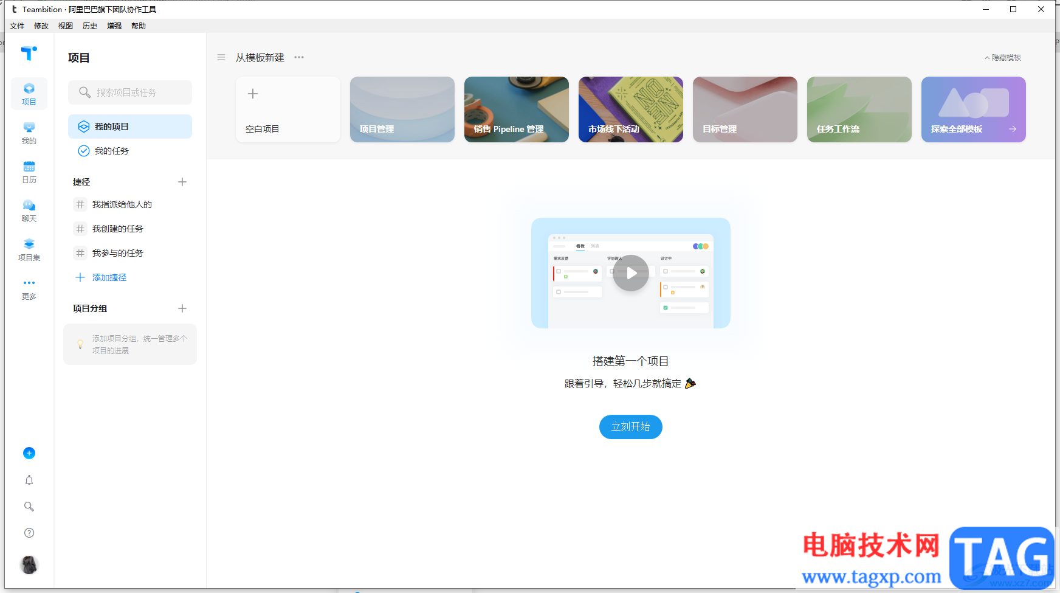Collapse templates via 隐藏模板
This screenshot has width=1060, height=593.
coord(1003,58)
